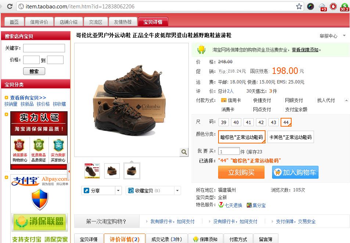Click the credit card icon next to 信用卡
This screenshot has height=243, width=350.
224,100
